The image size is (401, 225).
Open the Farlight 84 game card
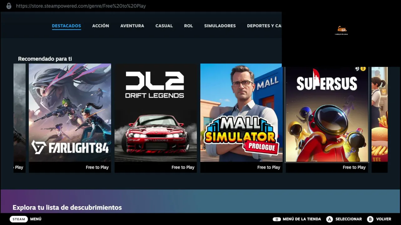[70, 118]
